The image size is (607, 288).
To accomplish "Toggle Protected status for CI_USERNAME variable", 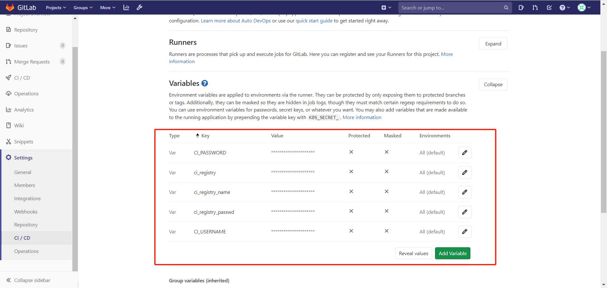I will [351, 231].
